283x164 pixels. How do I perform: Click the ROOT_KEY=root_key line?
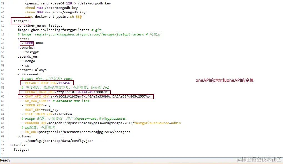[42, 110]
